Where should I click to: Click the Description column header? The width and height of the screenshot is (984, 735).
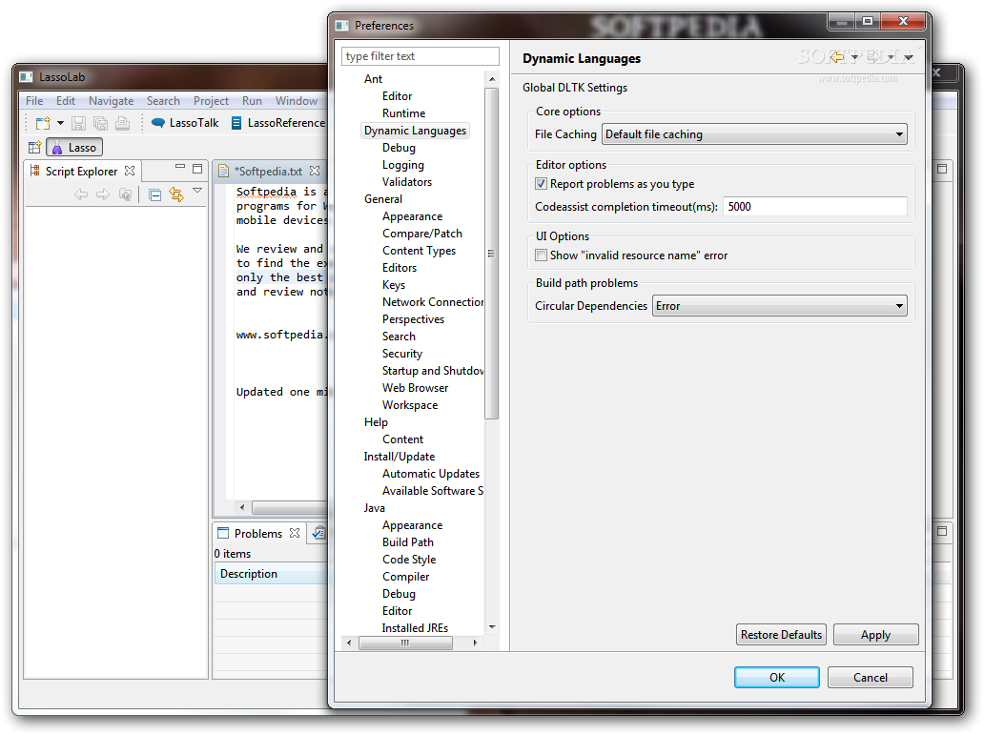[x=271, y=574]
